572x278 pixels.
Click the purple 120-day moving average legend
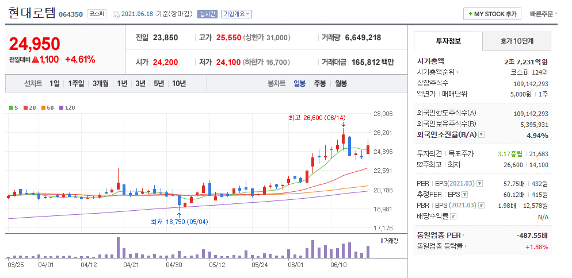pos(67,108)
